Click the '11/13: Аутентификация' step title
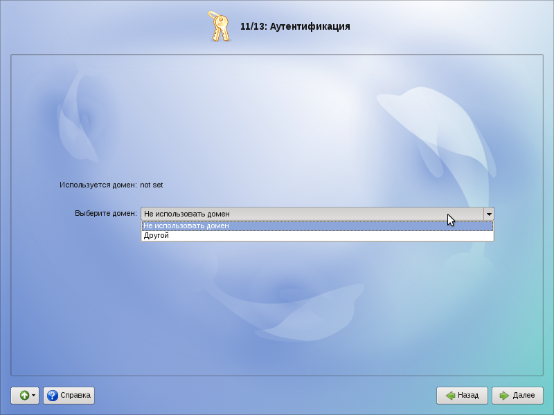 click(x=295, y=27)
